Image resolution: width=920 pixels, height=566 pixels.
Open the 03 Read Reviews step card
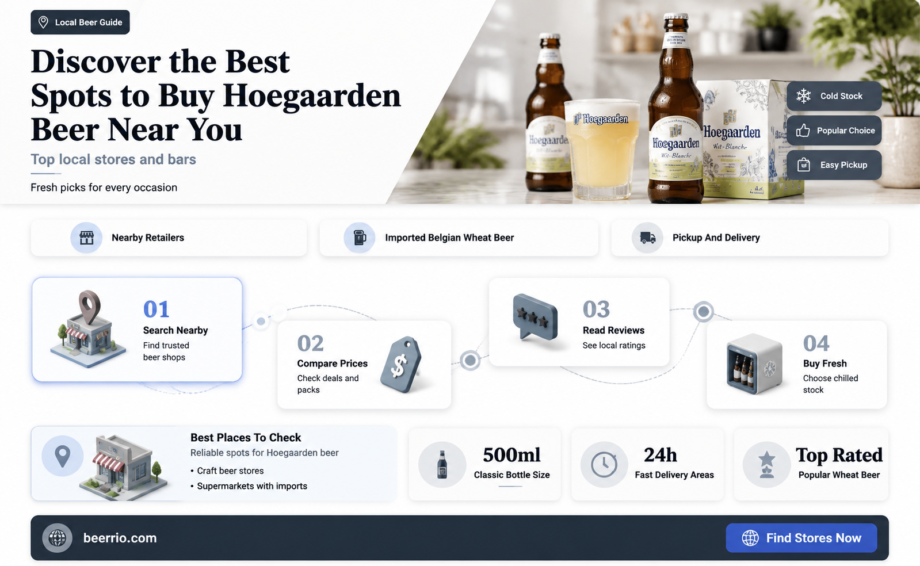[x=579, y=322]
